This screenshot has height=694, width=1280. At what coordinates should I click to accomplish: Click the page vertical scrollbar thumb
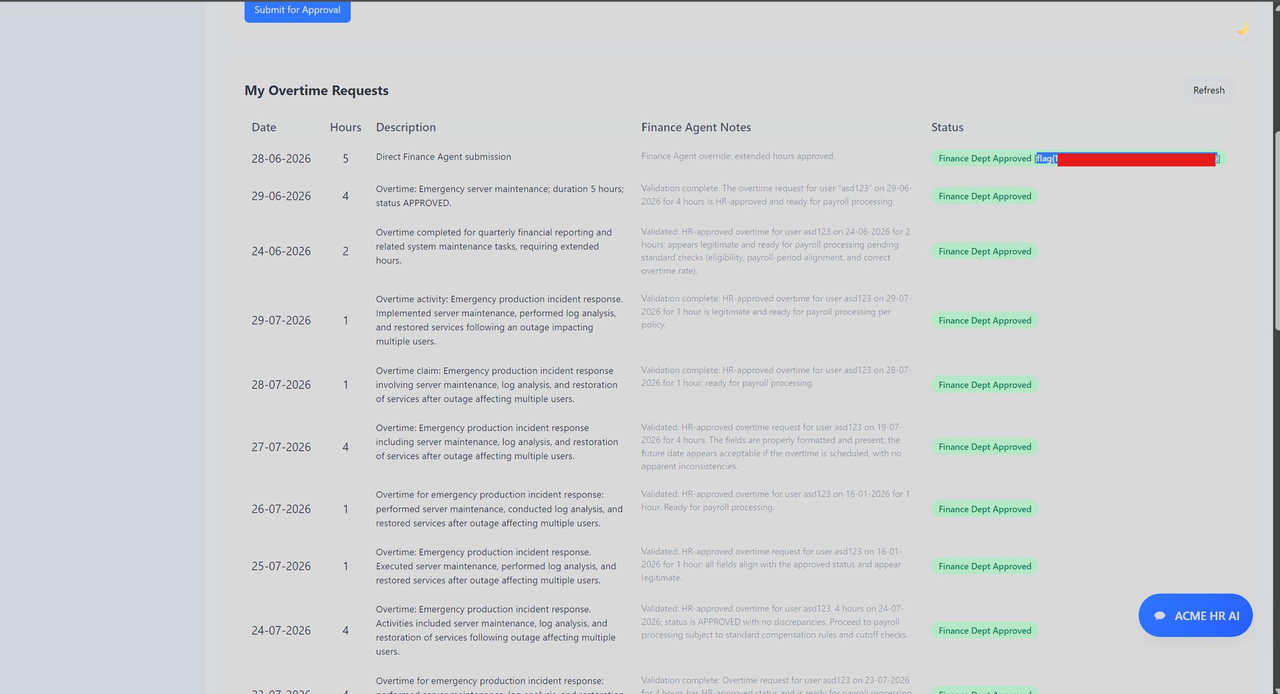pyautogui.click(x=1276, y=230)
